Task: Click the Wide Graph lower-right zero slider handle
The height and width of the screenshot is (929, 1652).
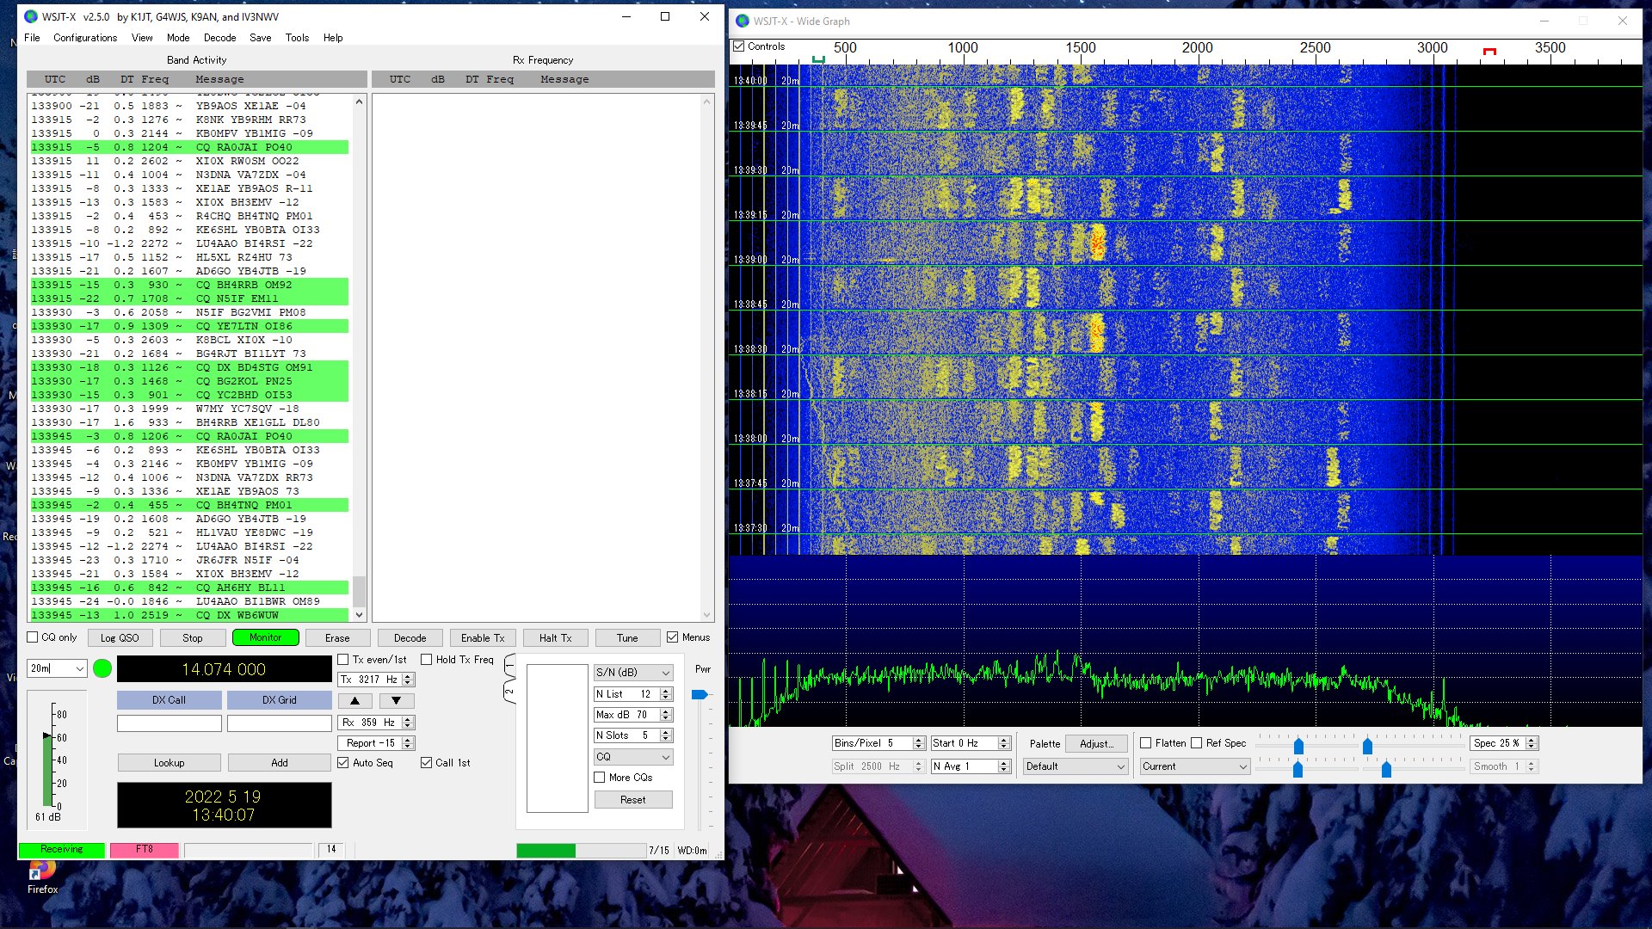Action: (x=1386, y=769)
